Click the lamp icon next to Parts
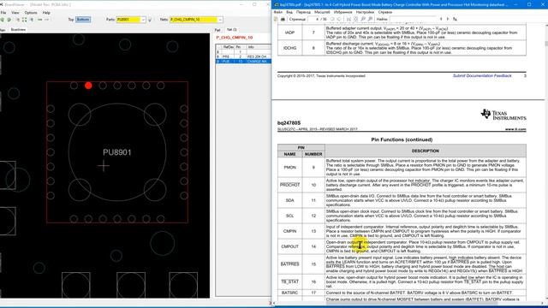 (150, 20)
